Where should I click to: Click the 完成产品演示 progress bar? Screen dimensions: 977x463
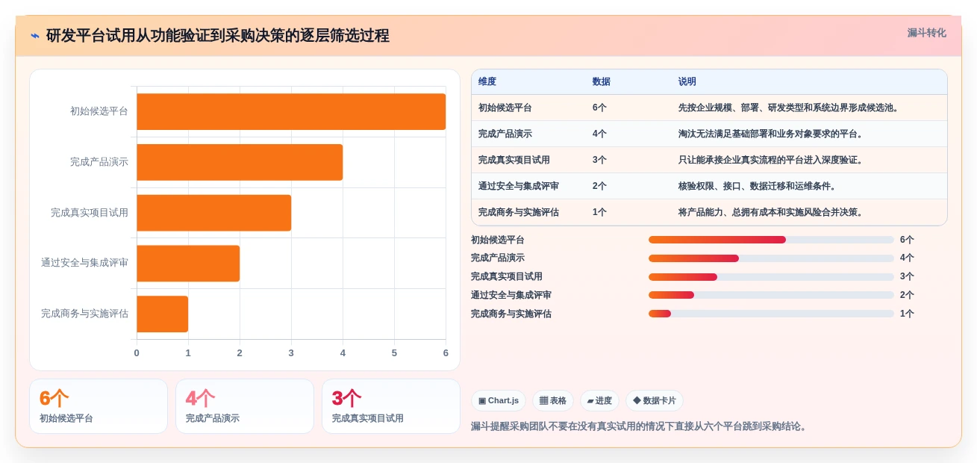click(771, 258)
